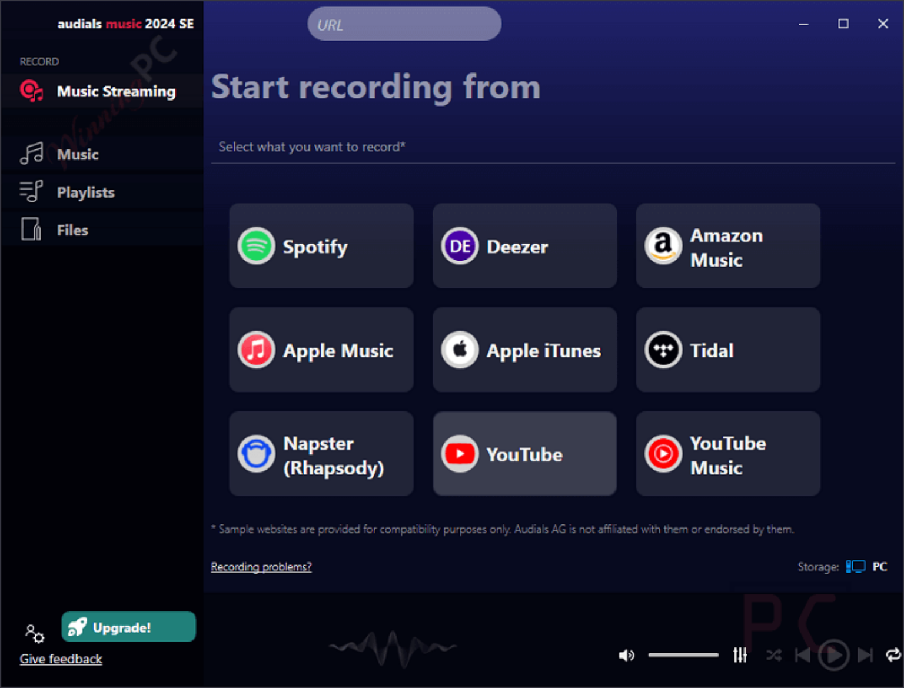Choose Tidal streaming tile

(728, 350)
